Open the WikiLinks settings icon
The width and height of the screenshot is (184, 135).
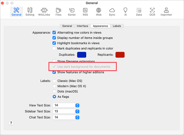point(44,12)
